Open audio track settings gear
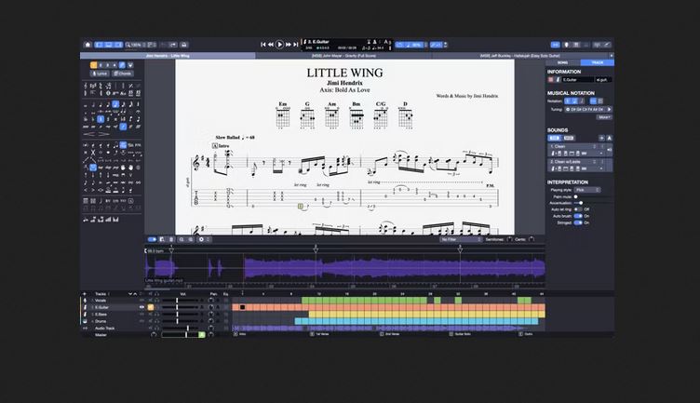This screenshot has width=700, height=403. pos(201,239)
